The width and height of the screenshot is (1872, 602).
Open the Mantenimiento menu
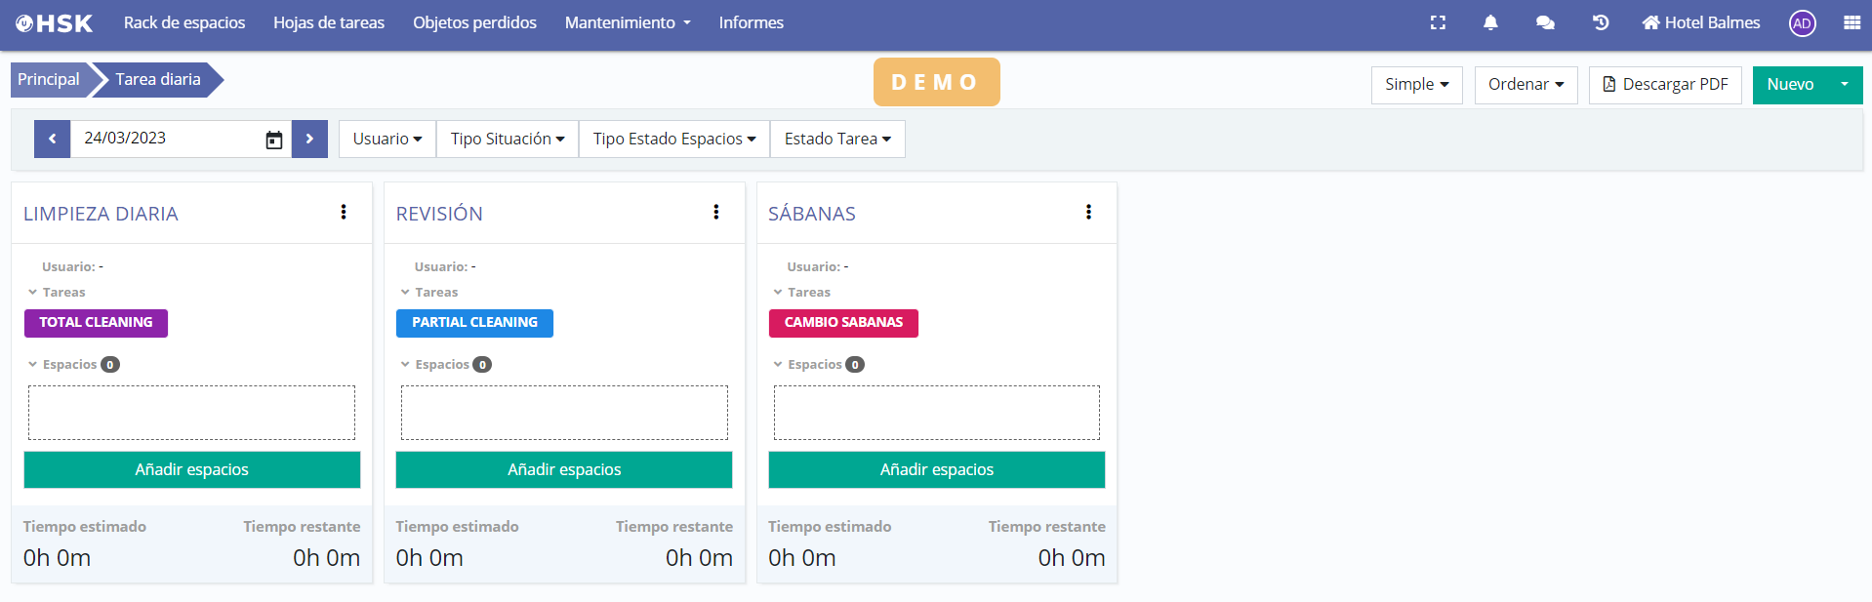click(627, 22)
